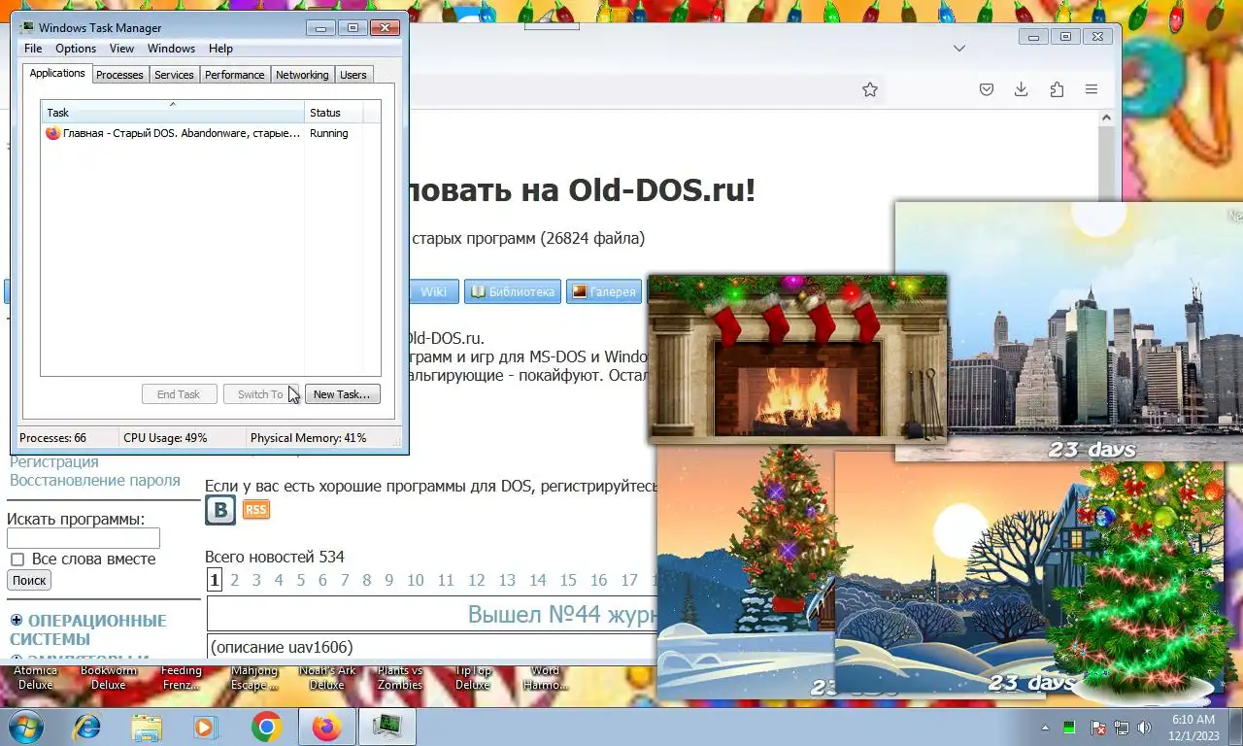
Task: Open Feeding Frenzy desktop shortcut
Action: coord(181,677)
